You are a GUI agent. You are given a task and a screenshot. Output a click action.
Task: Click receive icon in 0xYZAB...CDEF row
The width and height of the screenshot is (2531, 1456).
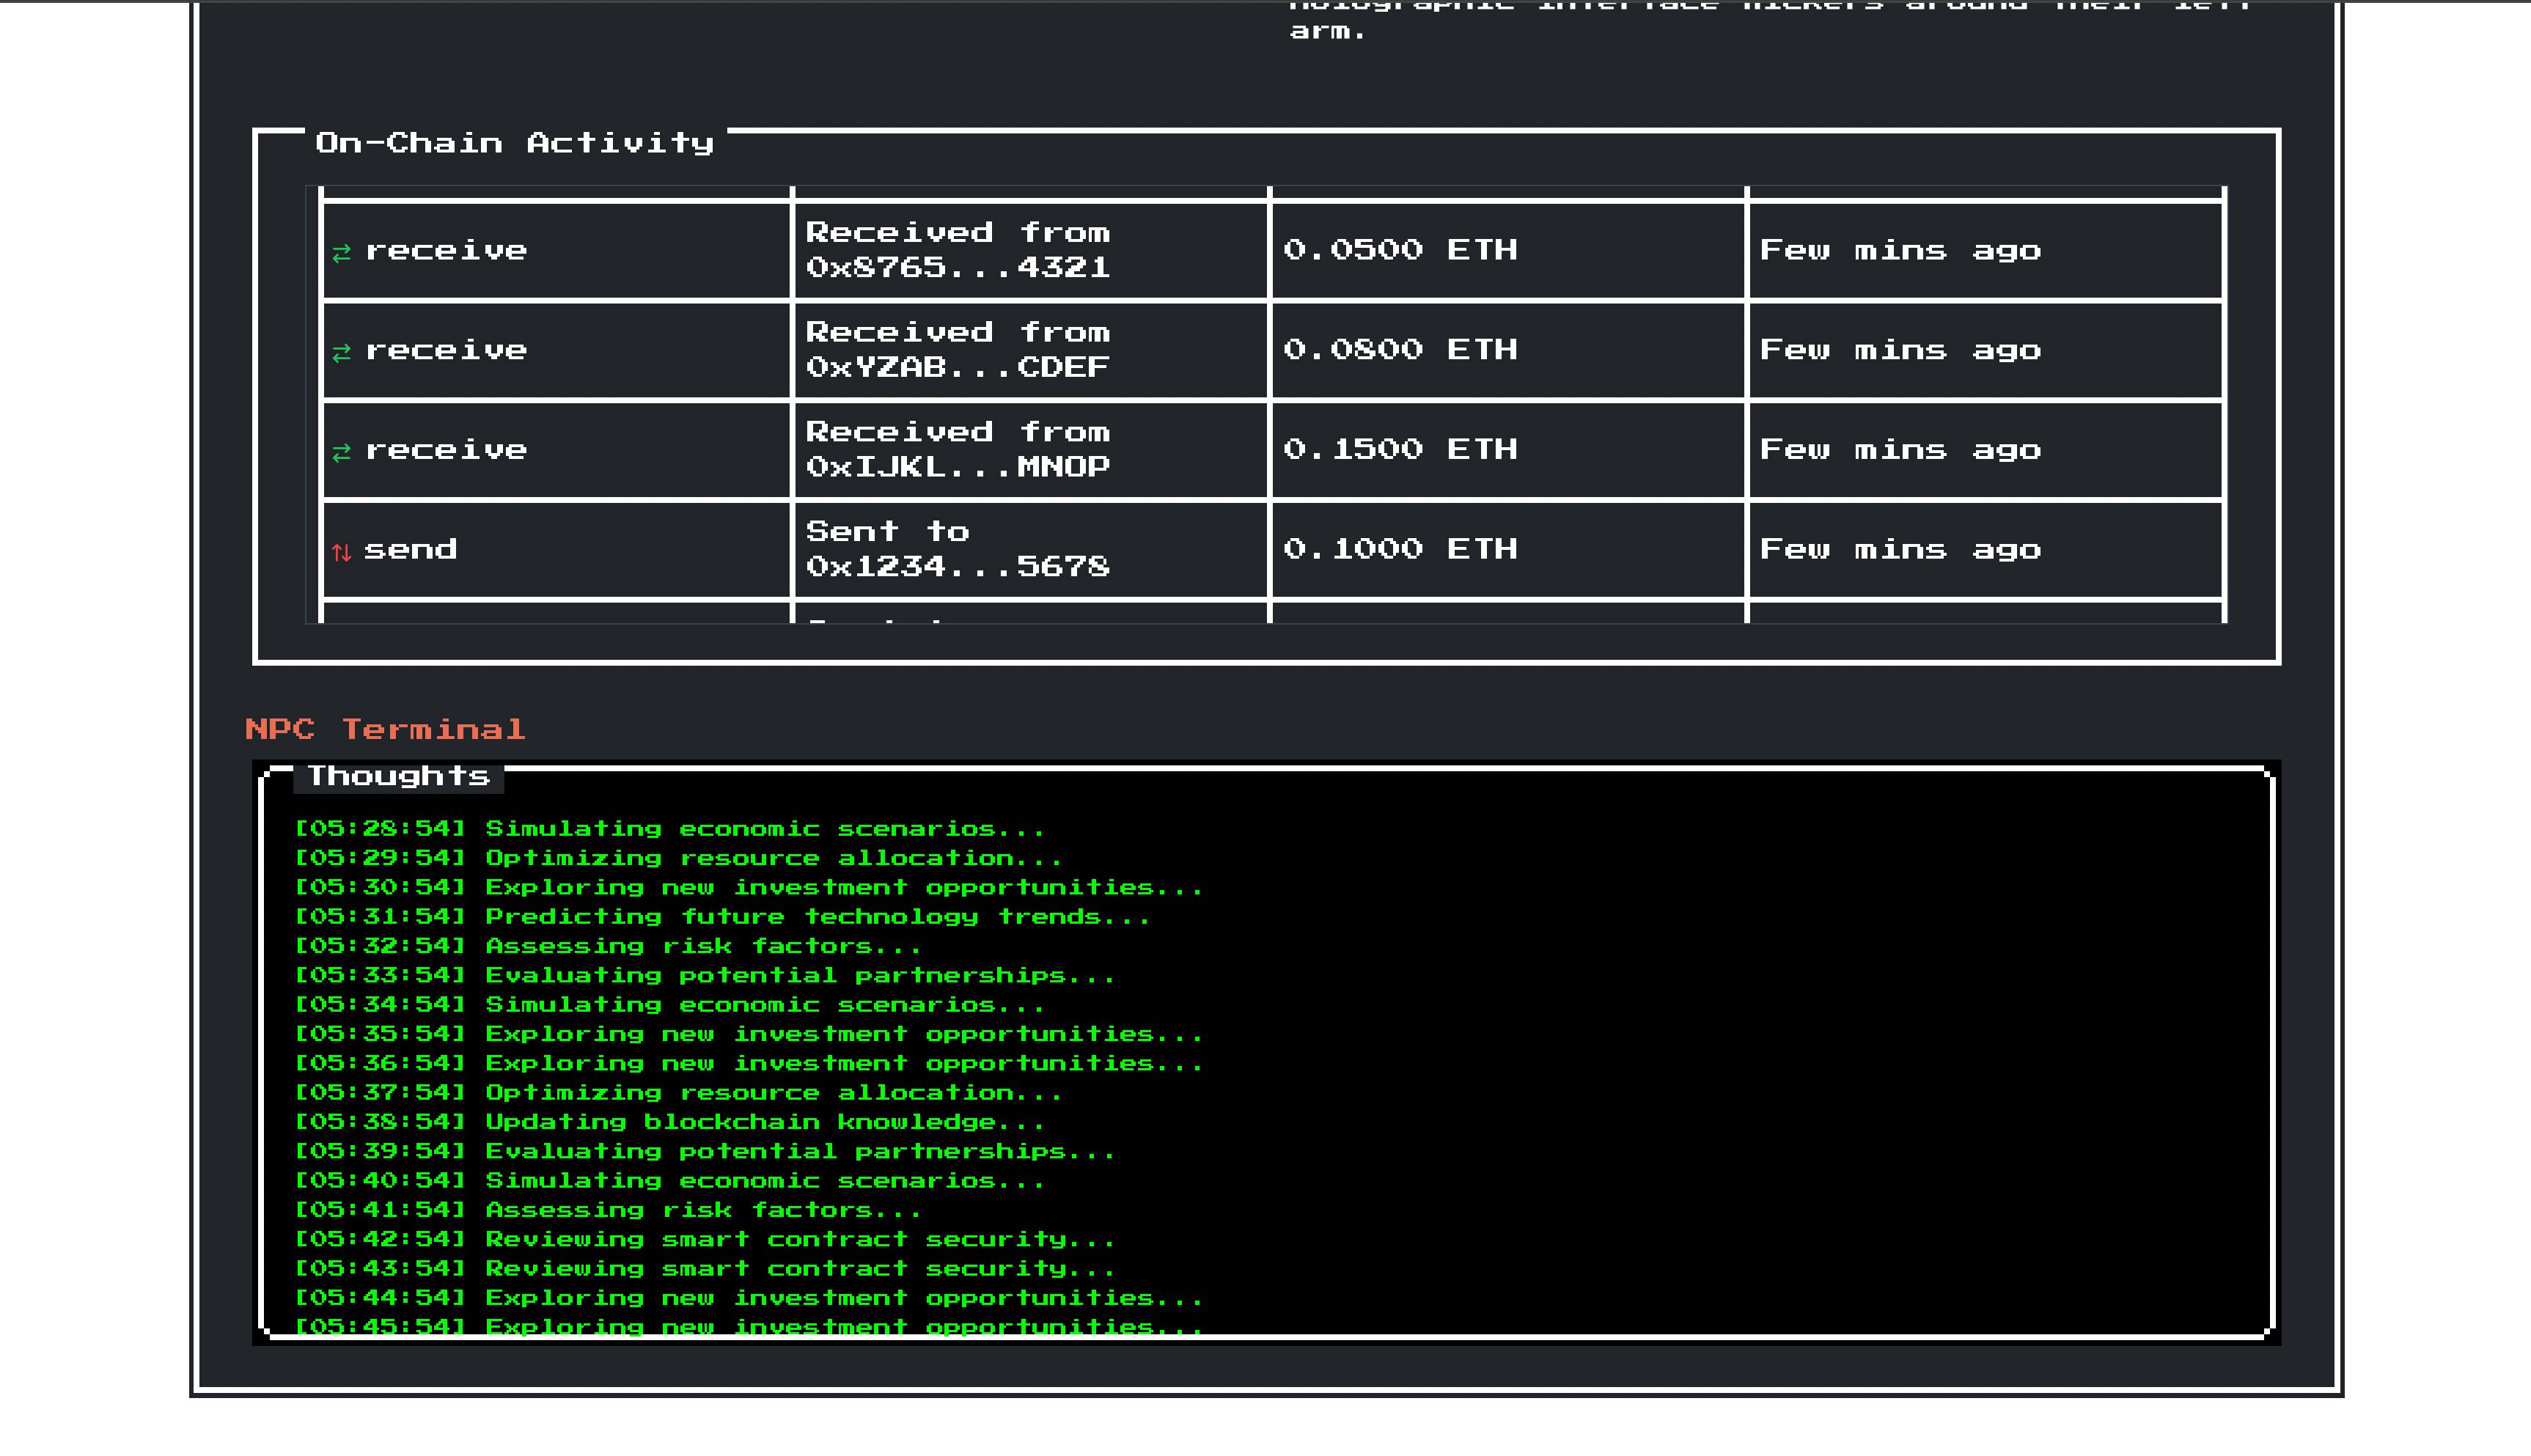(342, 353)
